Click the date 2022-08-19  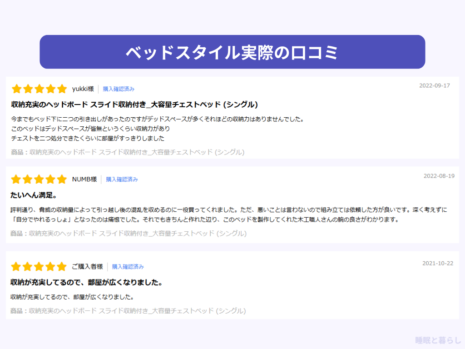(439, 176)
